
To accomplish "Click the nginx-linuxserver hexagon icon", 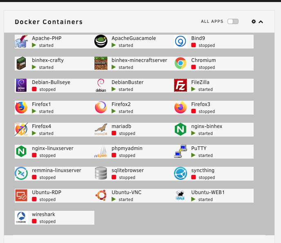I will coord(21,151).
